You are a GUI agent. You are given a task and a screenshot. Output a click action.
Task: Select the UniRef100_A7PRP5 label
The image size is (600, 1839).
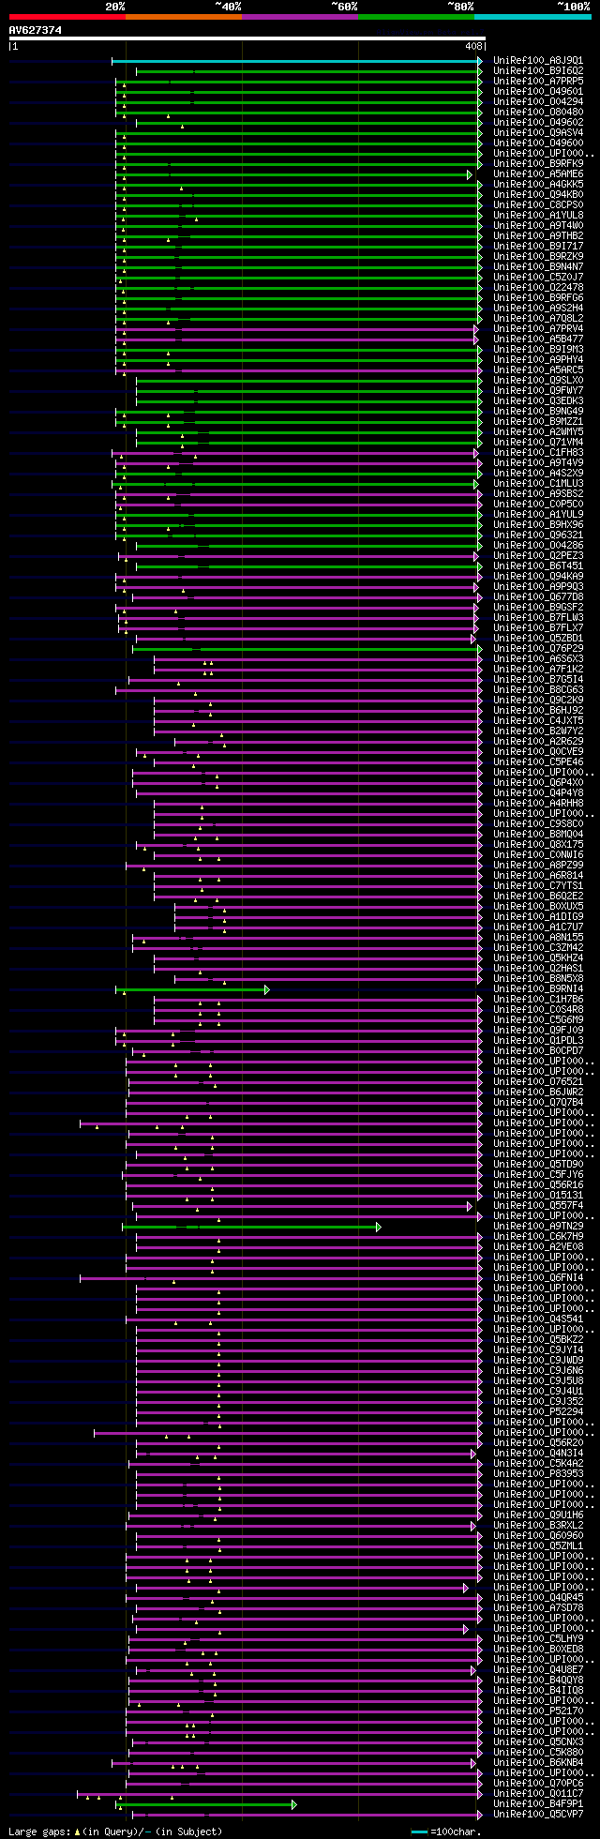click(x=538, y=82)
